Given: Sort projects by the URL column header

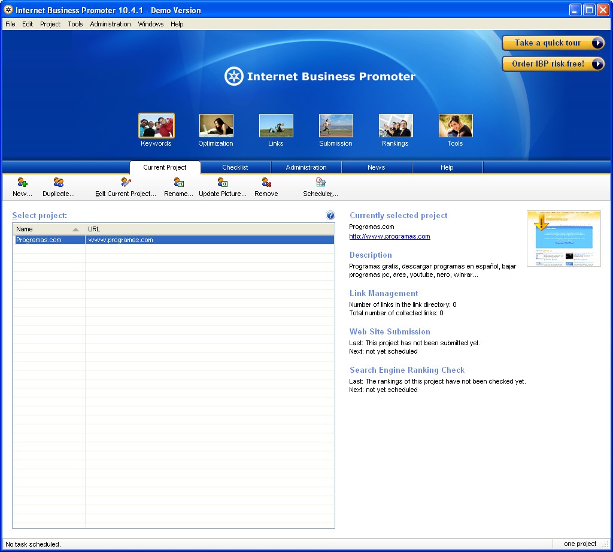Looking at the screenshot, I should click(x=209, y=229).
